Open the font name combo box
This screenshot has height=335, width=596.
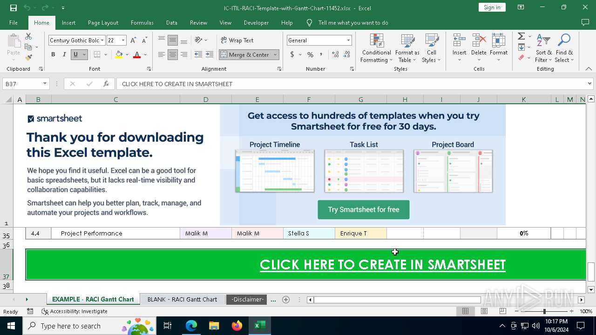(x=76, y=40)
